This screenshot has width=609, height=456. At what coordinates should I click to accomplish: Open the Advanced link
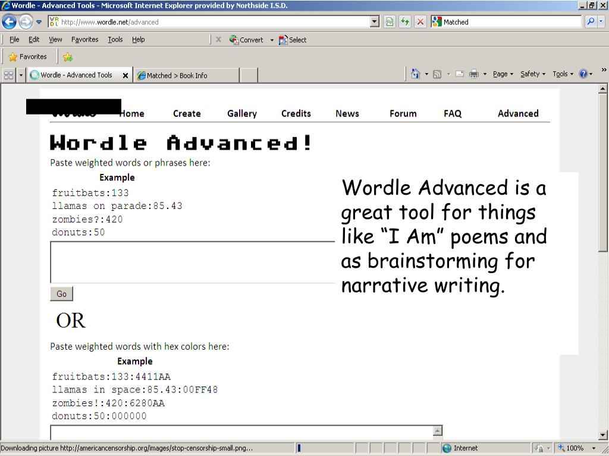pos(518,113)
